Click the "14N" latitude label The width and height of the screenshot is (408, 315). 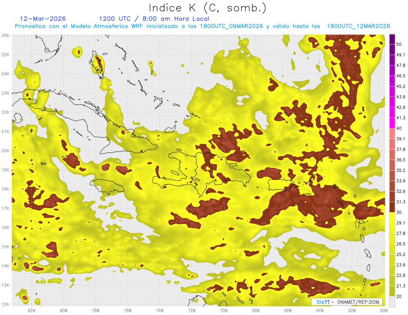click(x=5, y=266)
